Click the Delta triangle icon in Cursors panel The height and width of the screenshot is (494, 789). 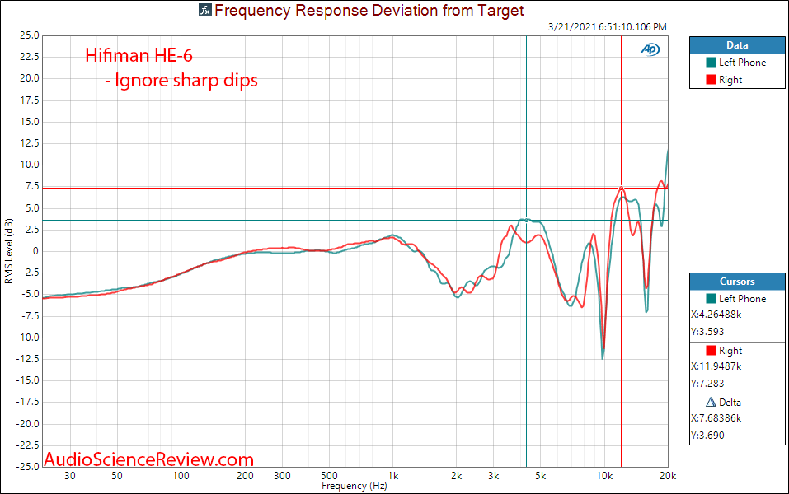pyautogui.click(x=711, y=402)
